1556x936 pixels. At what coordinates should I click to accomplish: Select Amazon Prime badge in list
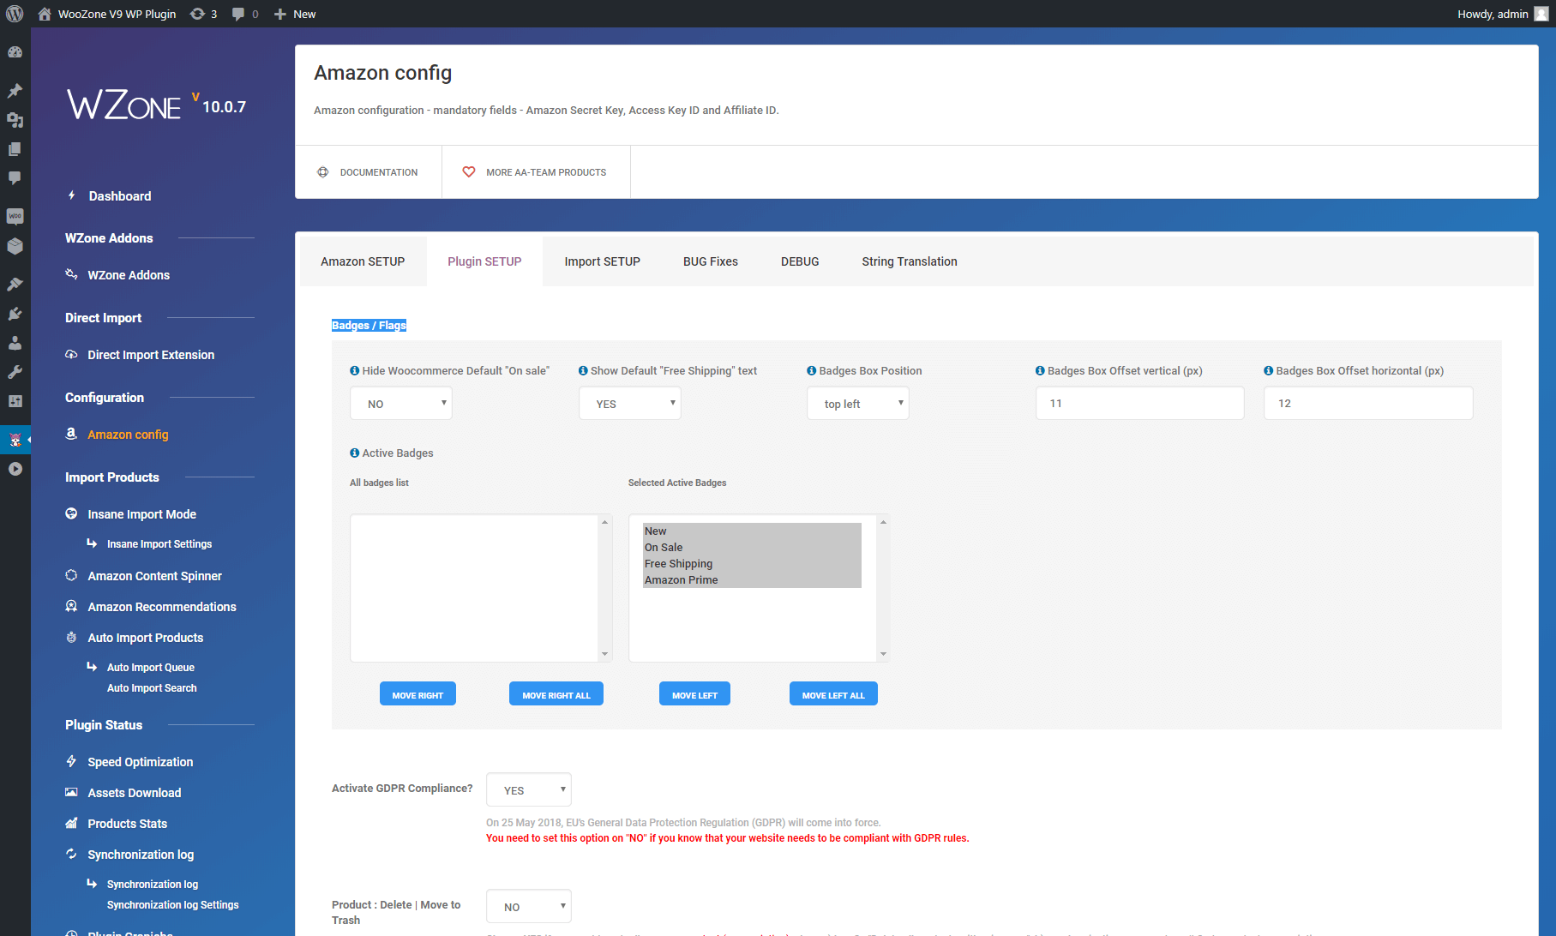(x=752, y=580)
